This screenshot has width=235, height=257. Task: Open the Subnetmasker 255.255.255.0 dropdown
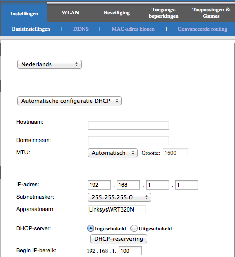pos(119,197)
